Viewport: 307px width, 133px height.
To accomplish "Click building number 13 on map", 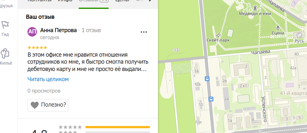I will 176,50.
